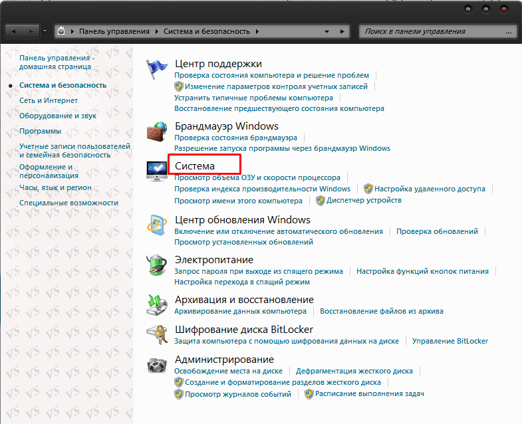Open Дефрагментация жесткого диска
The width and height of the screenshot is (522, 424).
tap(354, 371)
